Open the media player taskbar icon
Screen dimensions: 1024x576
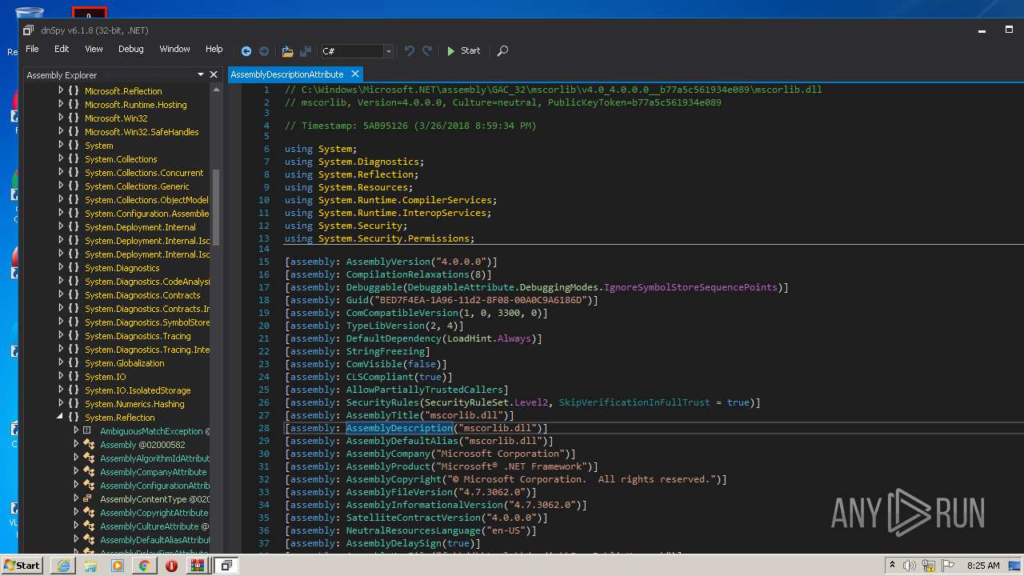[118, 565]
